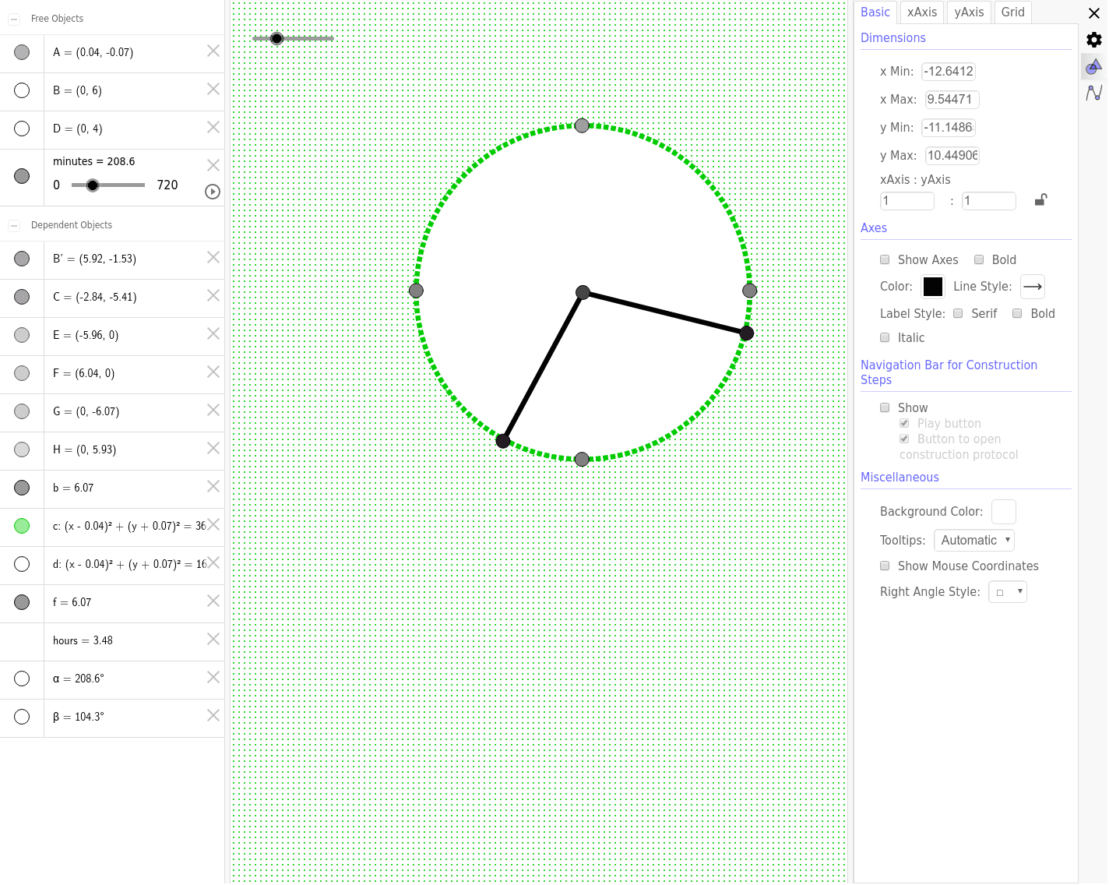Open the Line Style dropdown

[x=1032, y=287]
